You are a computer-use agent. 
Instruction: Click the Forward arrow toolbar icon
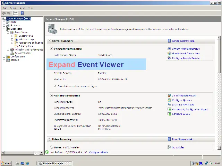9,13
